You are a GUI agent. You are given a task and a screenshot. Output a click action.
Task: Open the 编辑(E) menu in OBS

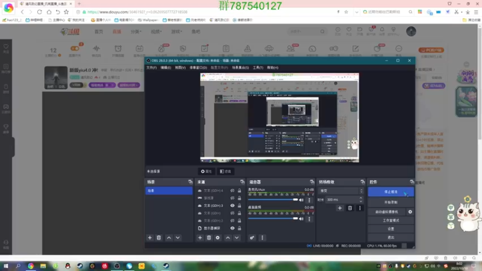coord(166,67)
